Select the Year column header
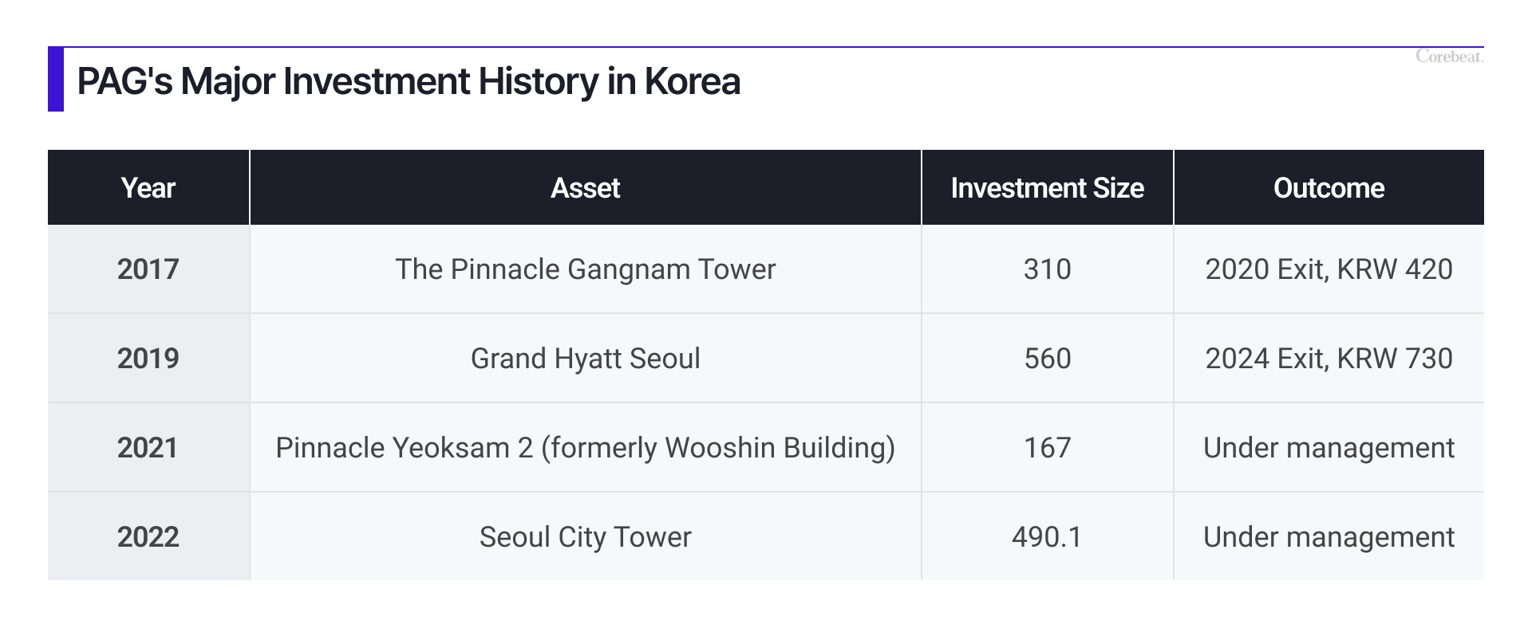Image resolution: width=1532 pixels, height=628 pixels. click(148, 187)
